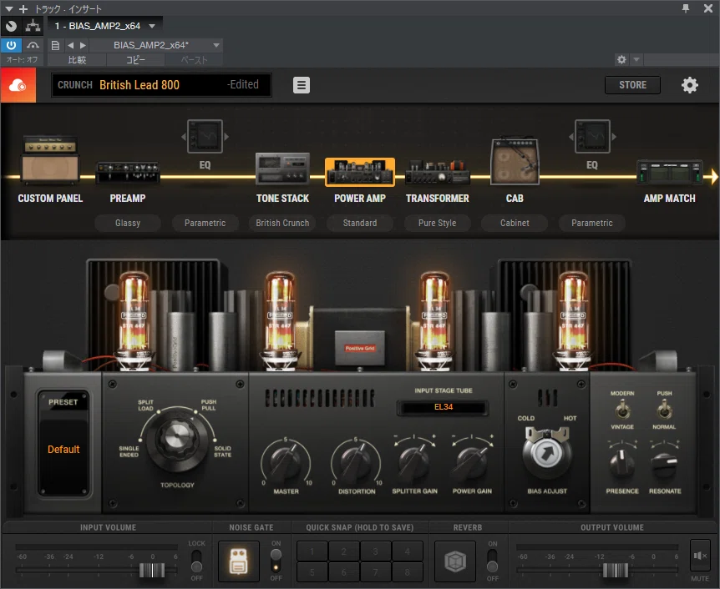The image size is (720, 589).
Task: Select the first EQ module before Tone Stack
Action: [x=205, y=137]
